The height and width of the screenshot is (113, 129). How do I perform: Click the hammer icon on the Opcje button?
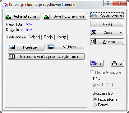94,33
